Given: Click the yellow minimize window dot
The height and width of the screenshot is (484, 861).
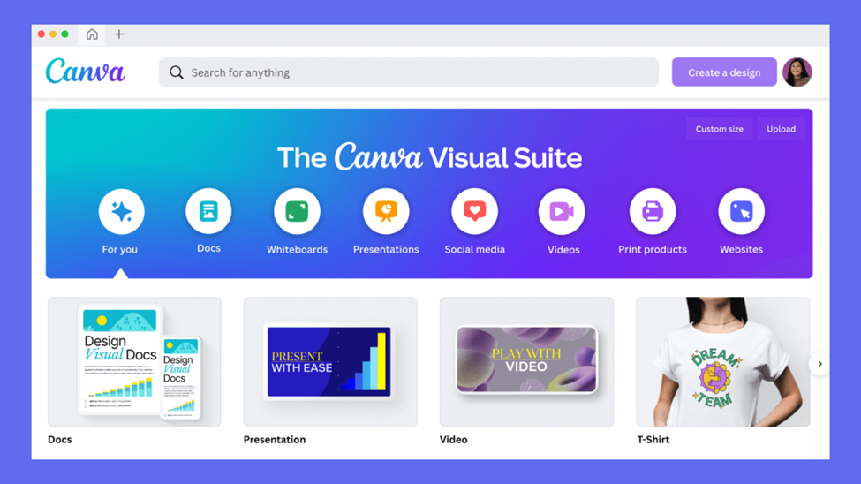Looking at the screenshot, I should point(53,34).
